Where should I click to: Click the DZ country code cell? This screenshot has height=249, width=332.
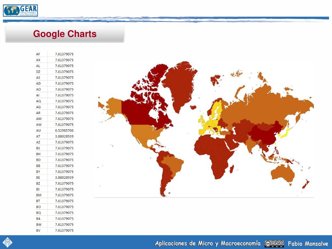tap(38, 72)
